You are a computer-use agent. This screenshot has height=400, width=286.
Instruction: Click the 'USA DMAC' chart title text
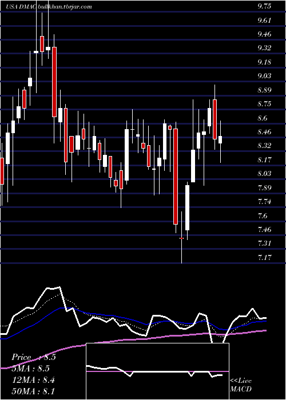(x=21, y=7)
